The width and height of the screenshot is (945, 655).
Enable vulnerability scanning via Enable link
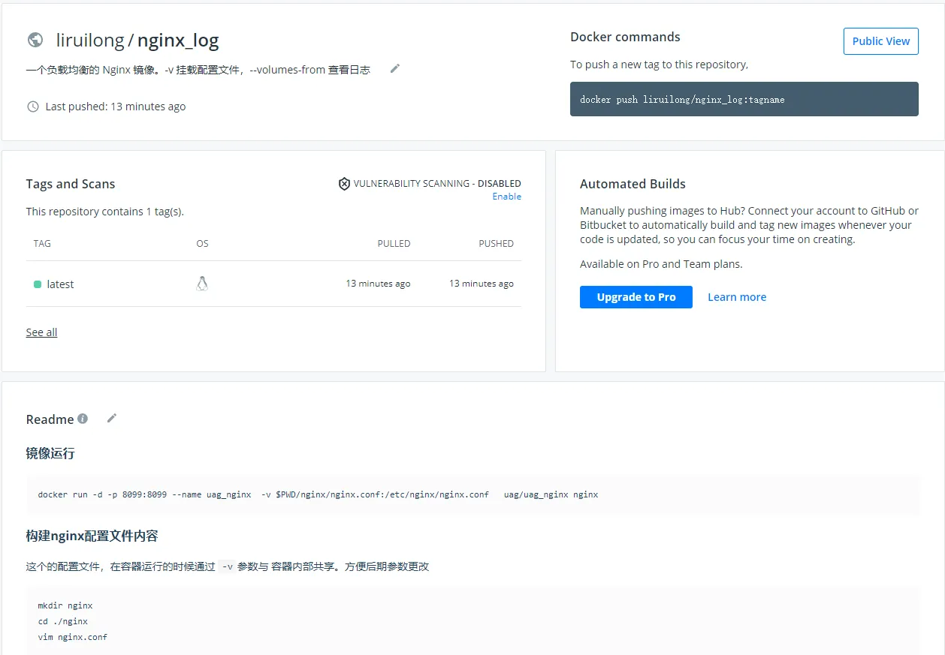[507, 197]
